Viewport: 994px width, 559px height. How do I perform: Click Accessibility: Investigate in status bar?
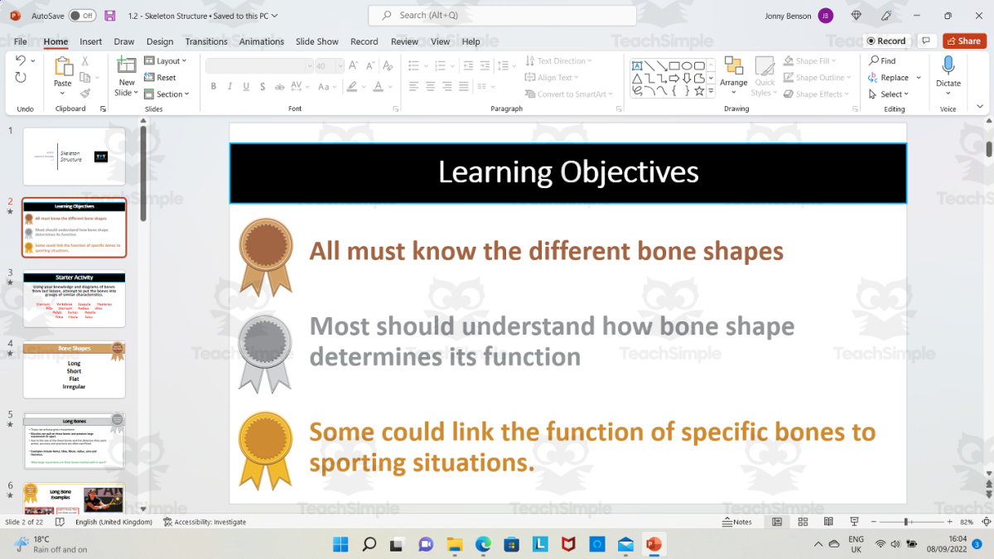(x=205, y=522)
